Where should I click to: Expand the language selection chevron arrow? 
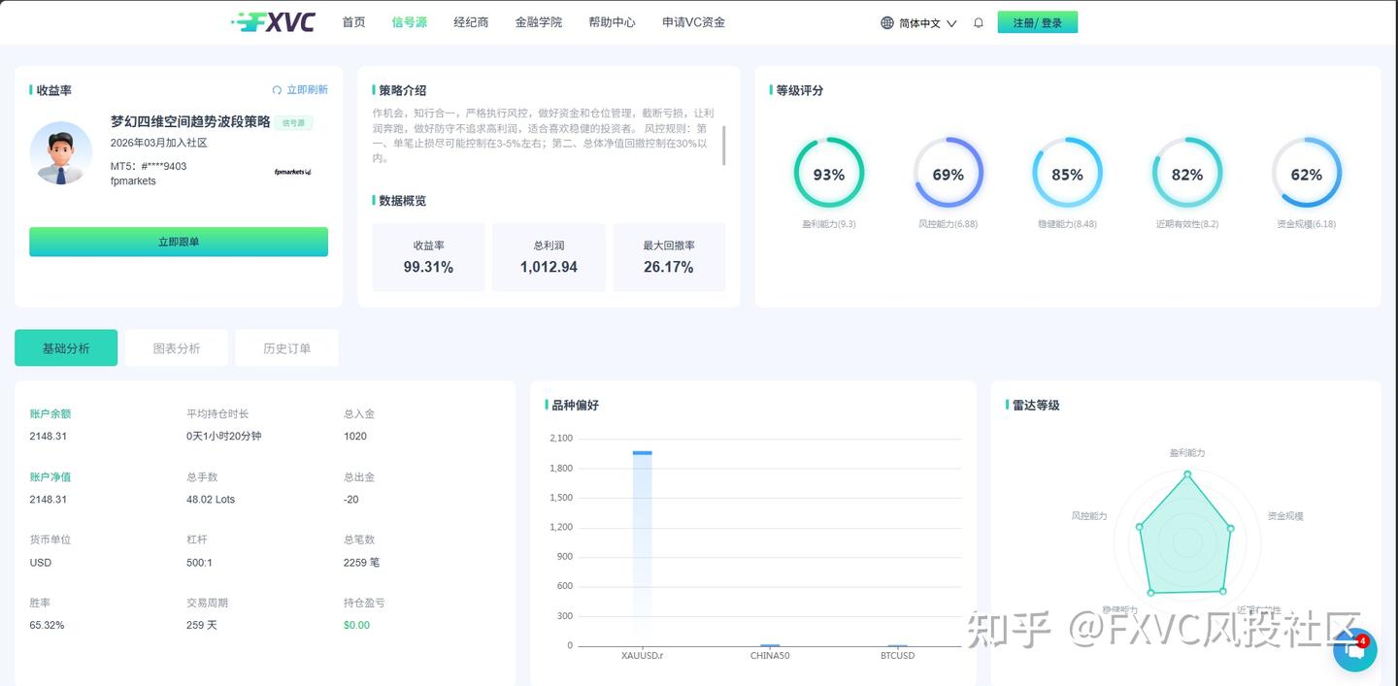[950, 22]
